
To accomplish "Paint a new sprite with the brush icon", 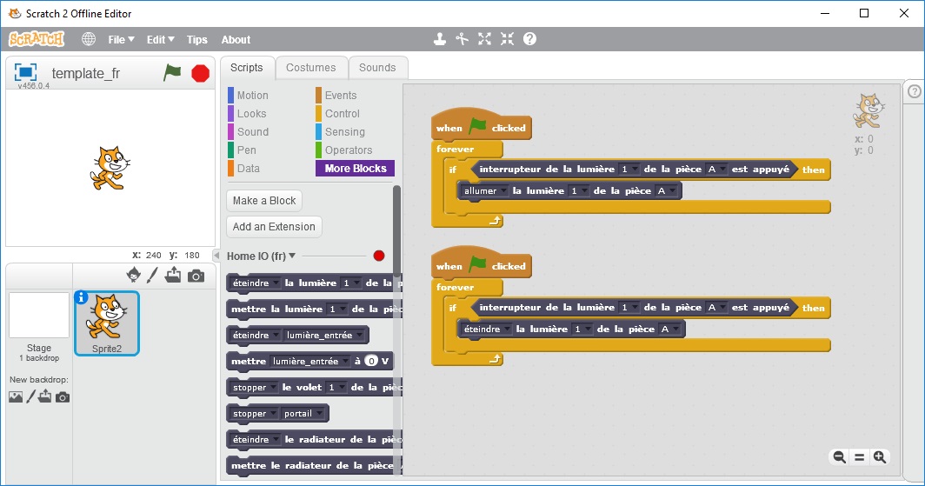I will pyautogui.click(x=152, y=275).
